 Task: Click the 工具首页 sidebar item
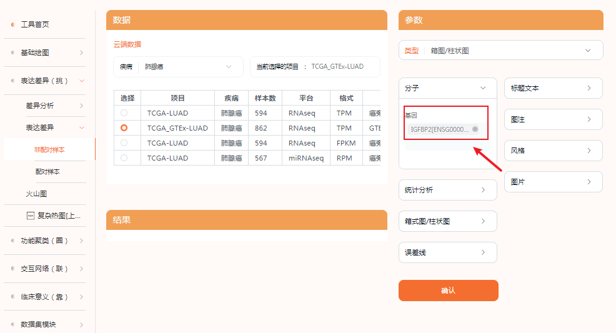coord(35,24)
